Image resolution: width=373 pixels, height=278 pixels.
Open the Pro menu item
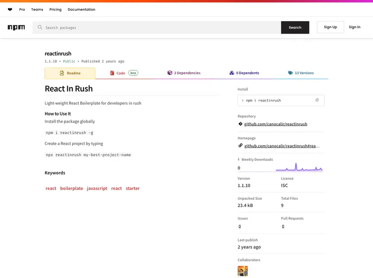click(x=22, y=10)
